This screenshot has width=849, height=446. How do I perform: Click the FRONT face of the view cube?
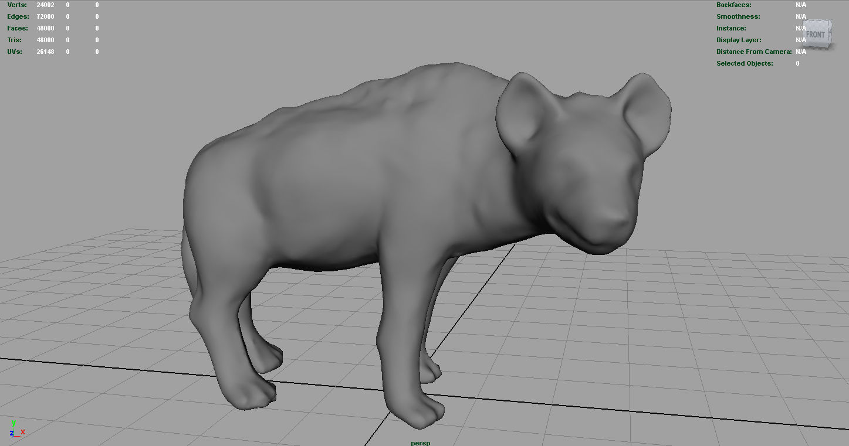pos(815,35)
